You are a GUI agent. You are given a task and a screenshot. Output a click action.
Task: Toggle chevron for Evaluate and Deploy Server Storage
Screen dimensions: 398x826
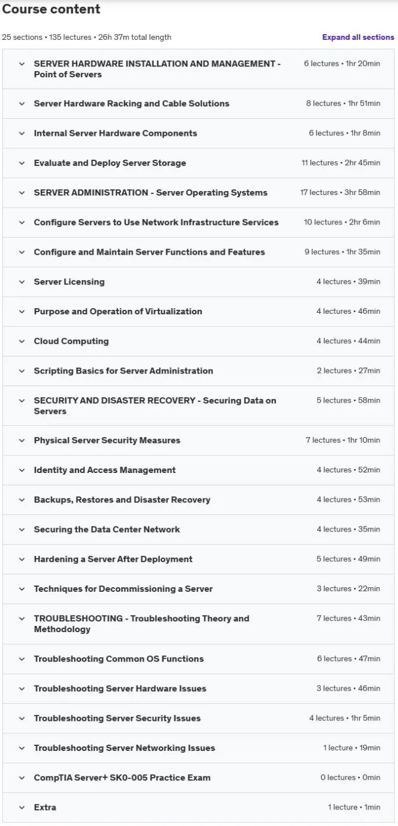tap(22, 163)
